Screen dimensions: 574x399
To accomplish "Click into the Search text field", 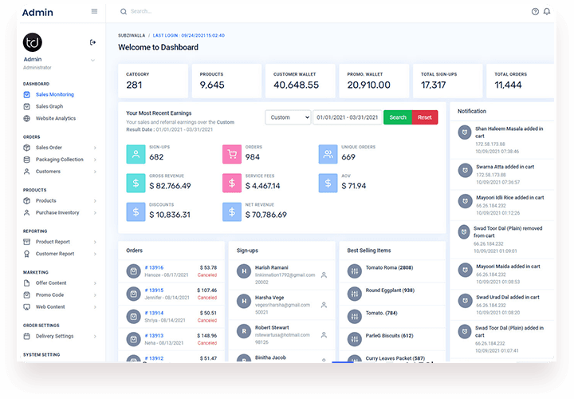I will click(x=141, y=11).
